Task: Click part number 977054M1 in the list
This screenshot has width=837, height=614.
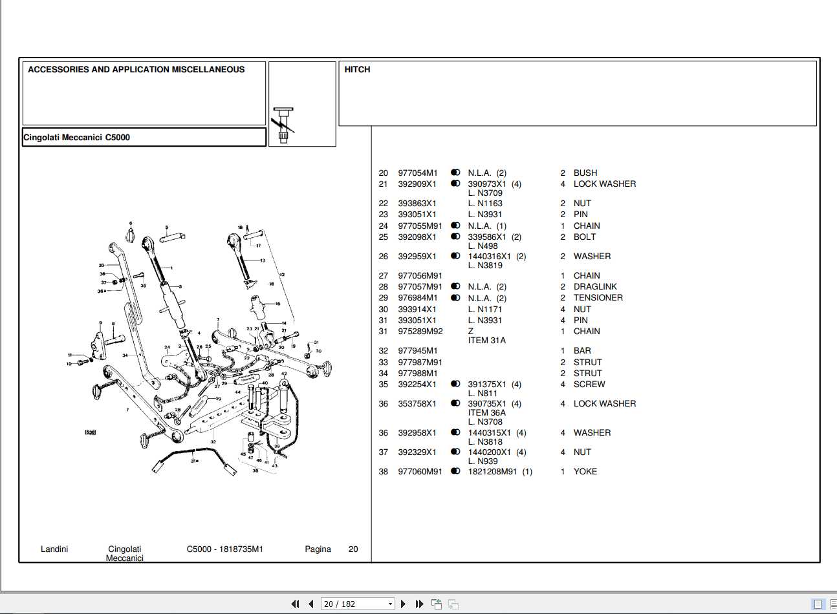Action: 418,173
